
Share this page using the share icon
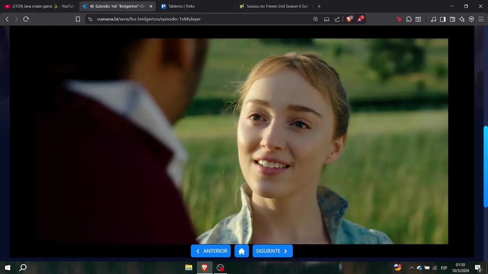point(337,19)
